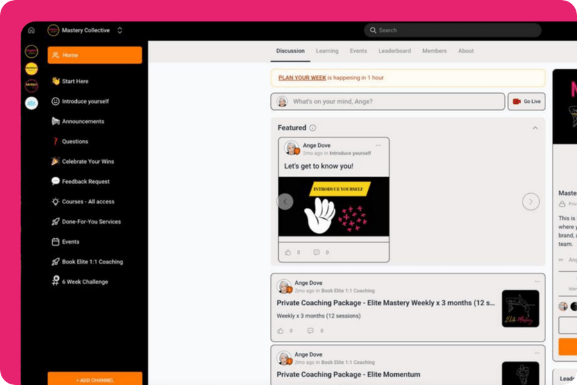Image resolution: width=577 pixels, height=385 pixels.
Task: Click thumbs-up on Elite Mastery Weekly post
Action: (x=280, y=331)
